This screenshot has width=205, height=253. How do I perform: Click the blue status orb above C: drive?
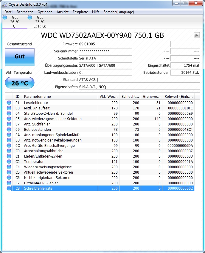pyautogui.click(x=5, y=17)
